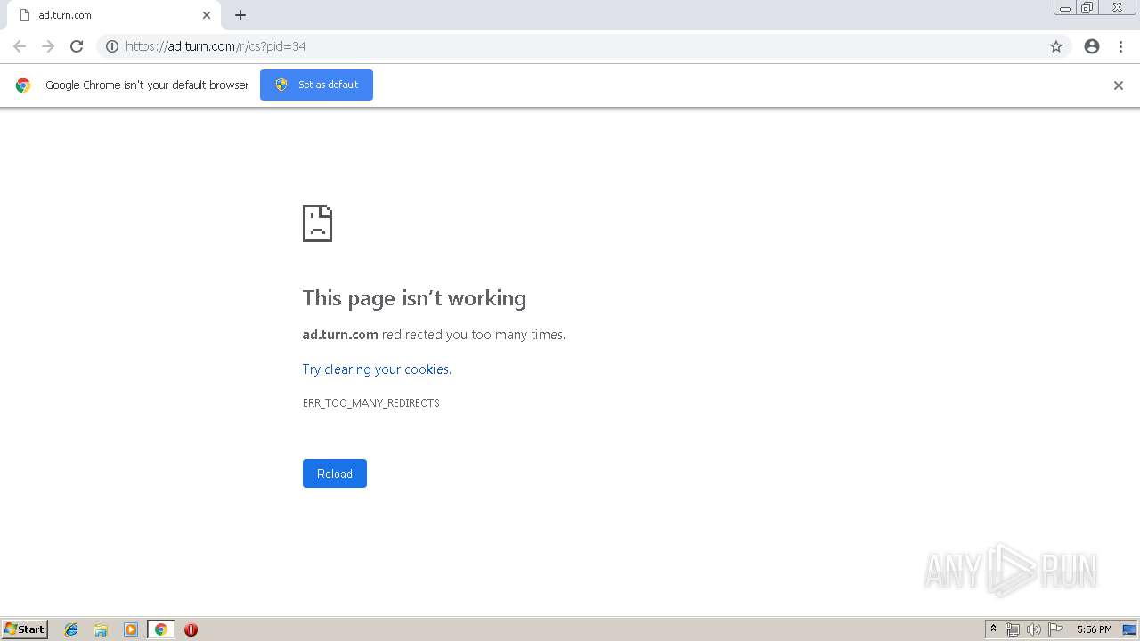
Task: Reload the page with toolbar refresh icon
Action: coord(77,46)
